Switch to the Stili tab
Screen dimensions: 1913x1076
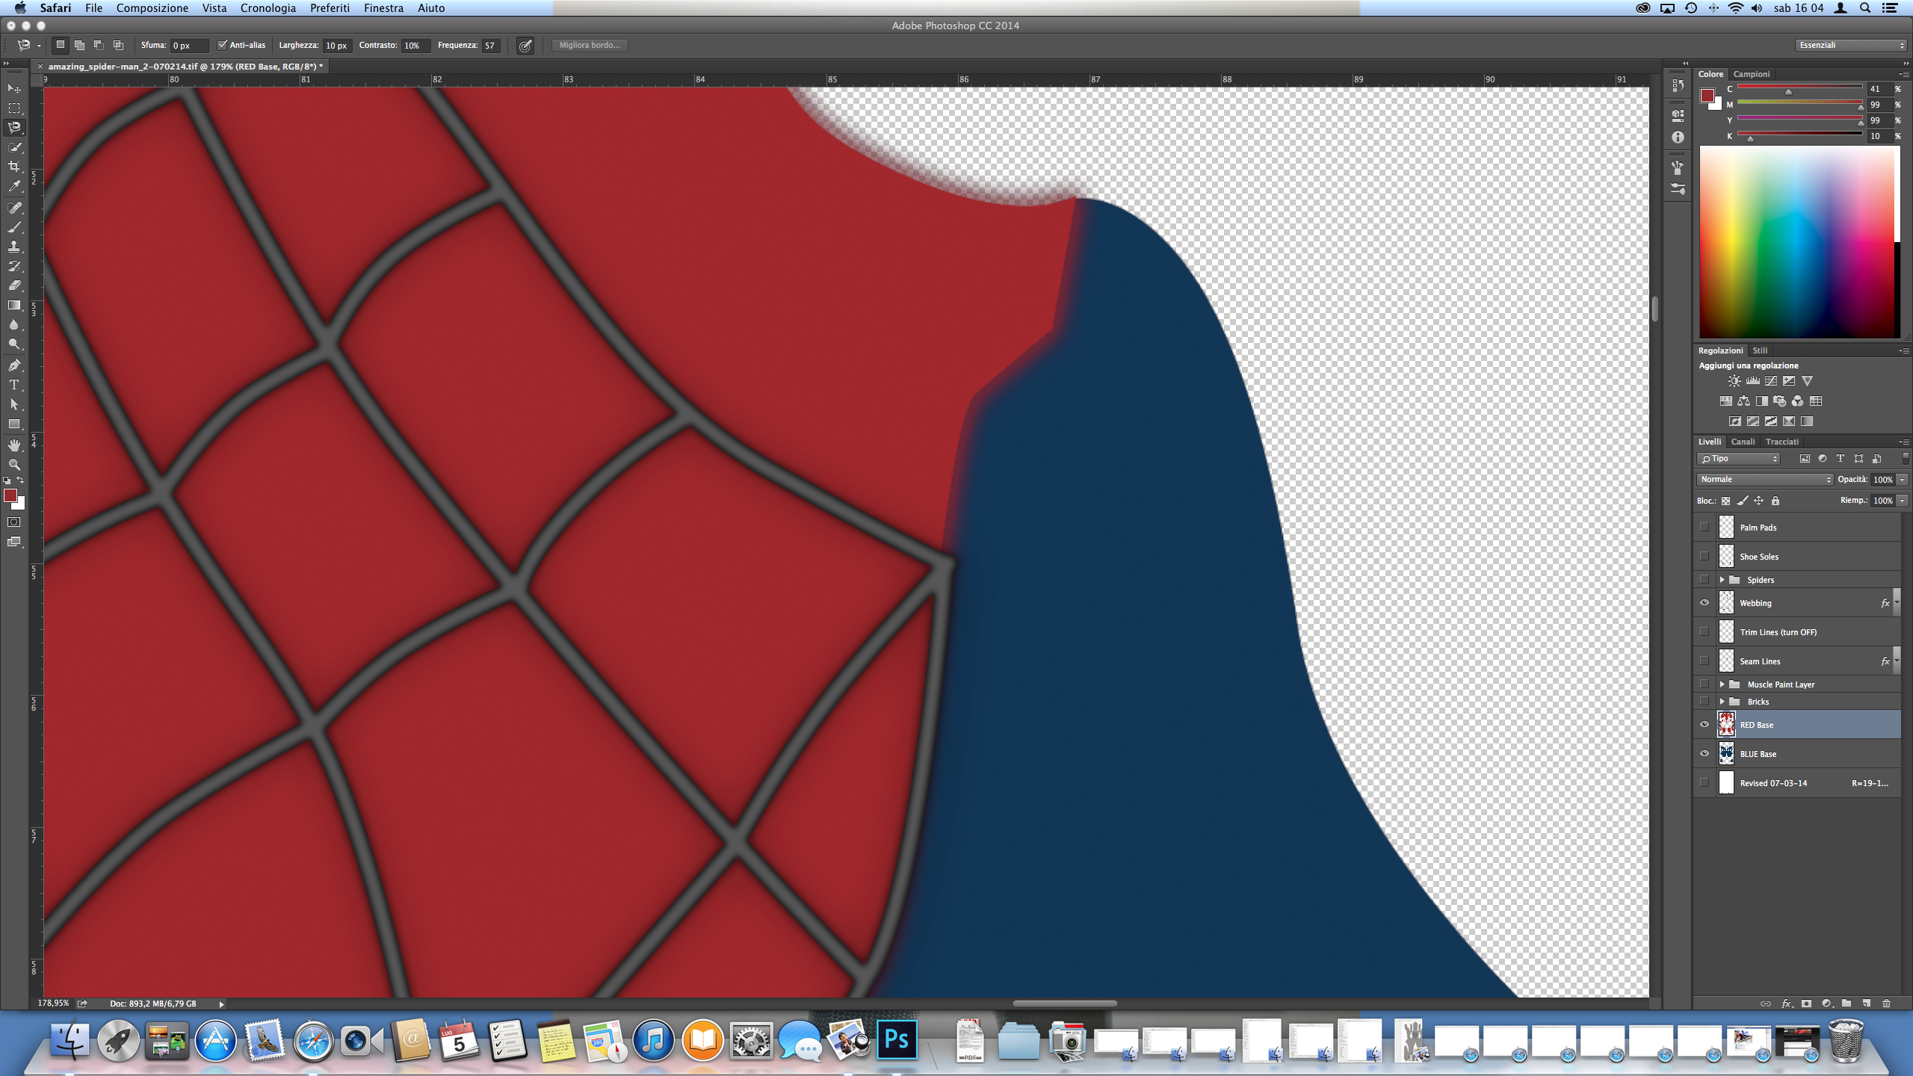pos(1761,350)
